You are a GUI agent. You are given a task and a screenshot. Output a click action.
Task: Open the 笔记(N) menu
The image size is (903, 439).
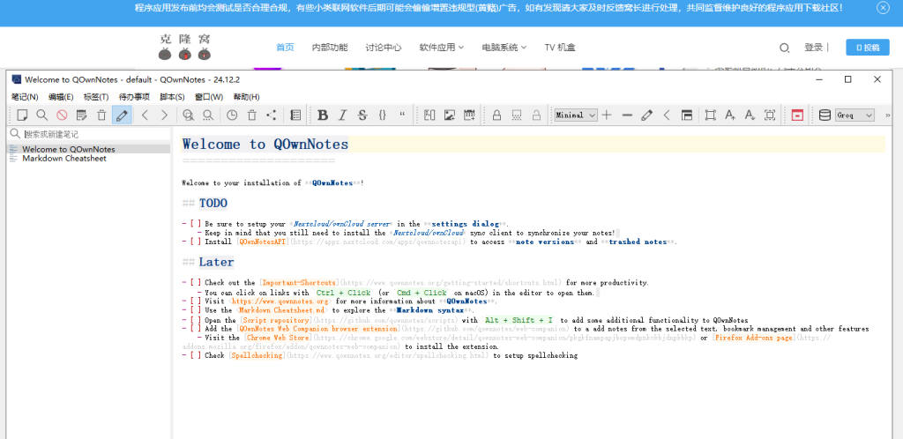click(x=25, y=97)
